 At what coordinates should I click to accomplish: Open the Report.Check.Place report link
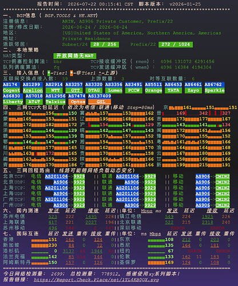pos(96,280)
